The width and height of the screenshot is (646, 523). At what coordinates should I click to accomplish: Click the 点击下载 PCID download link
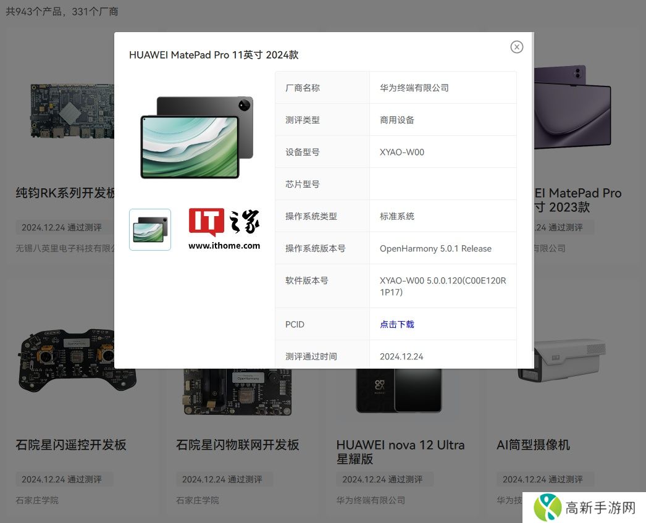396,324
